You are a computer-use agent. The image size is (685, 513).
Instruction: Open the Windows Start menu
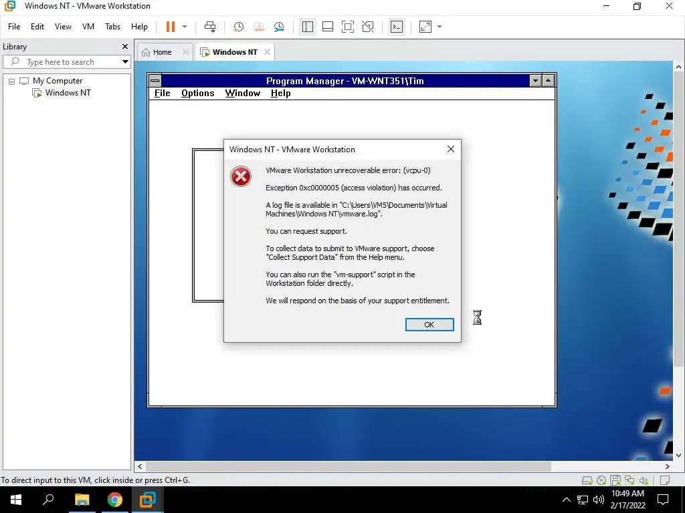coord(16,500)
